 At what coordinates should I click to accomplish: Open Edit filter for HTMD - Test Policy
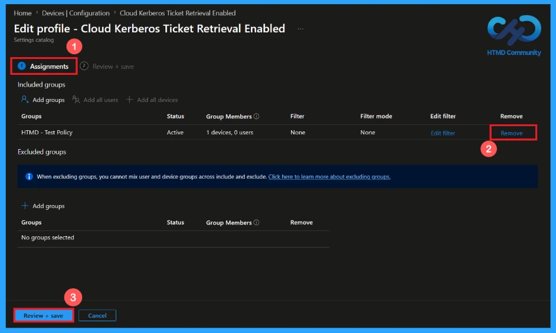(443, 133)
